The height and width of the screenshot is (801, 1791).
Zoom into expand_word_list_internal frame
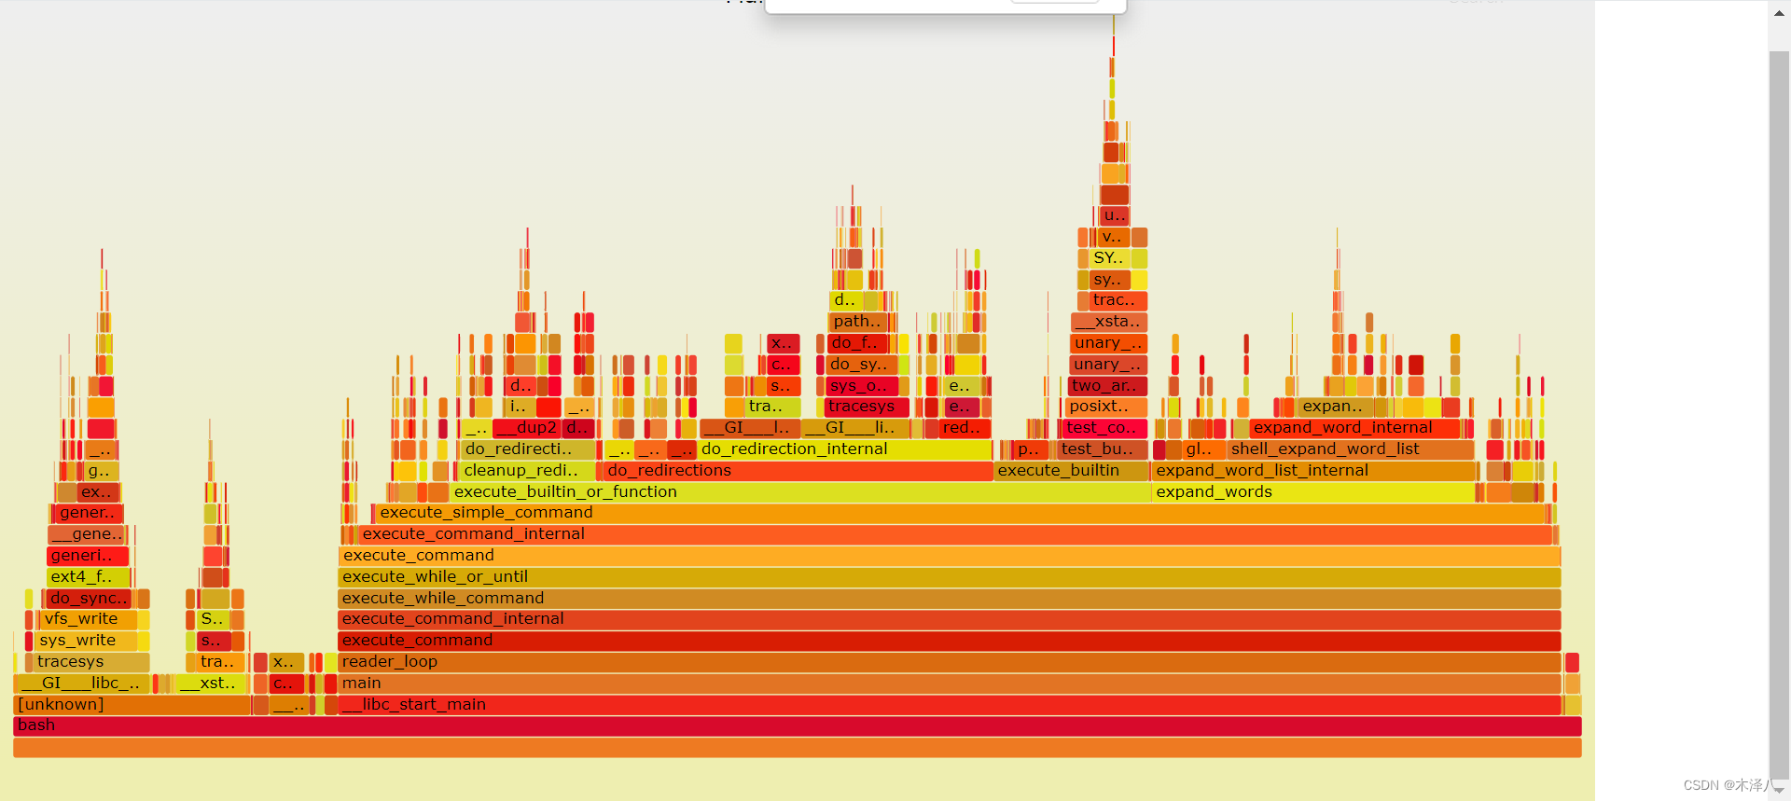point(1313,470)
